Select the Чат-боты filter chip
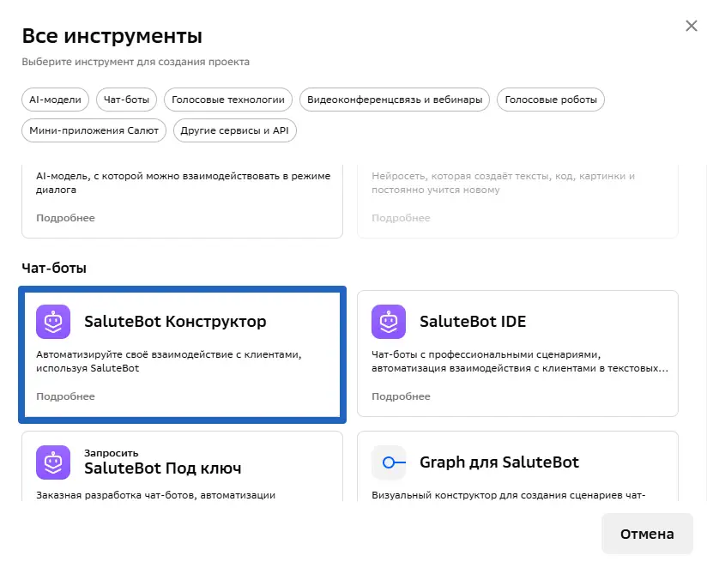 tap(126, 100)
